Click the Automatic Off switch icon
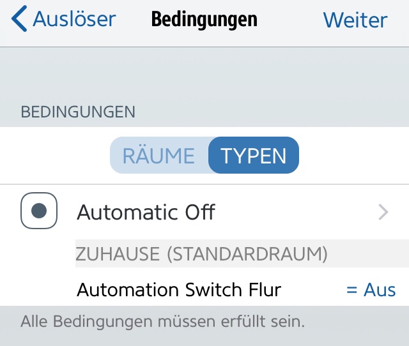This screenshot has width=409, height=346. tap(39, 211)
